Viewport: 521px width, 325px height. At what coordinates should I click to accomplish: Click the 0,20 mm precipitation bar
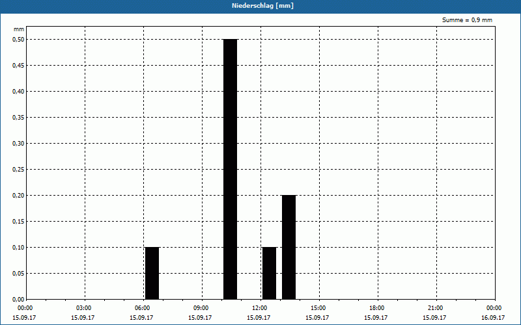[289, 248]
